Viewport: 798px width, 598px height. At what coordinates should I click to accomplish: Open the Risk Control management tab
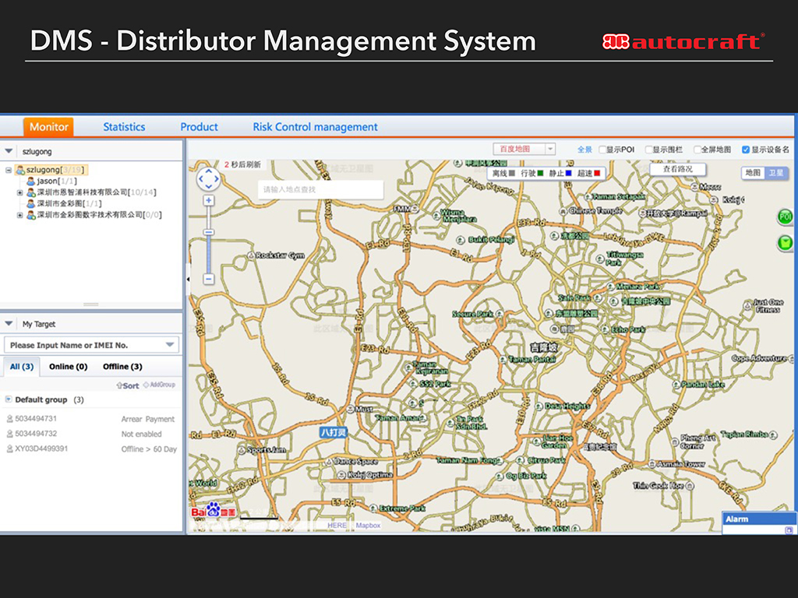point(315,127)
